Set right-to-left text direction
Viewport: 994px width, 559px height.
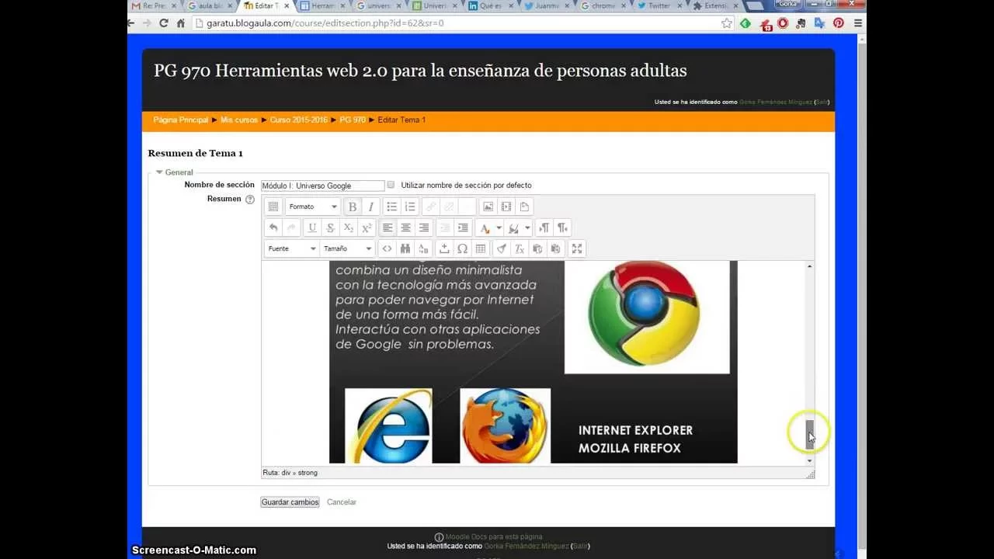click(563, 227)
